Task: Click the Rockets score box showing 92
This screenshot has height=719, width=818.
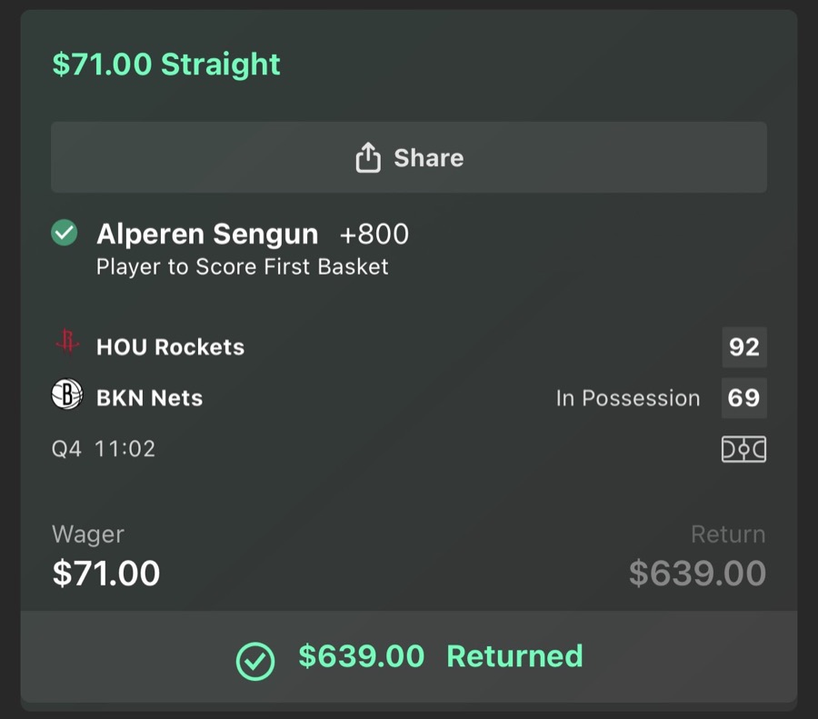Action: (x=743, y=346)
